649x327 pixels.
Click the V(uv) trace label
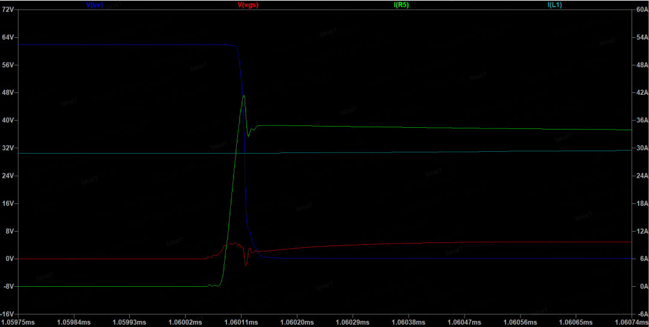tap(94, 5)
